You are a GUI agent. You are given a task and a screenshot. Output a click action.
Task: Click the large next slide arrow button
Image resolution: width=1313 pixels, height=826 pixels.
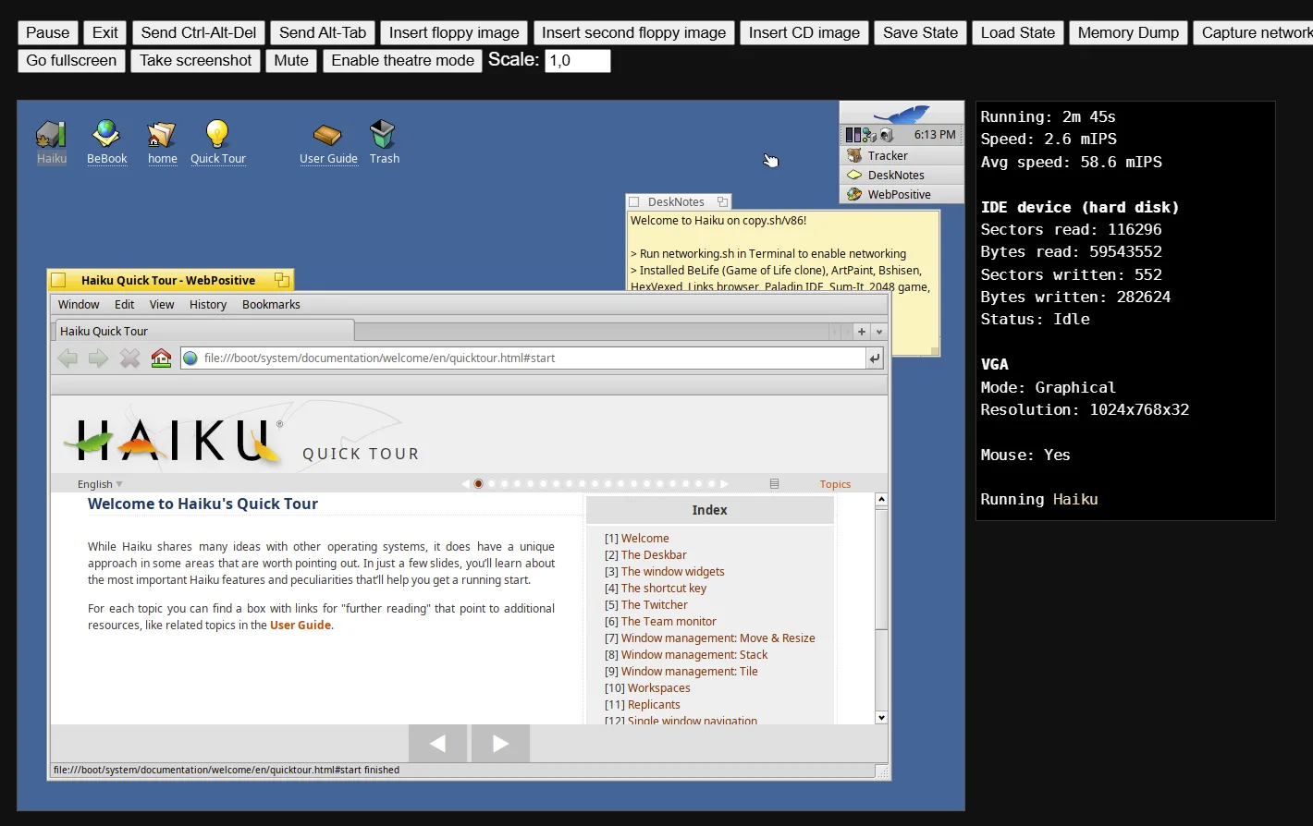pos(500,744)
